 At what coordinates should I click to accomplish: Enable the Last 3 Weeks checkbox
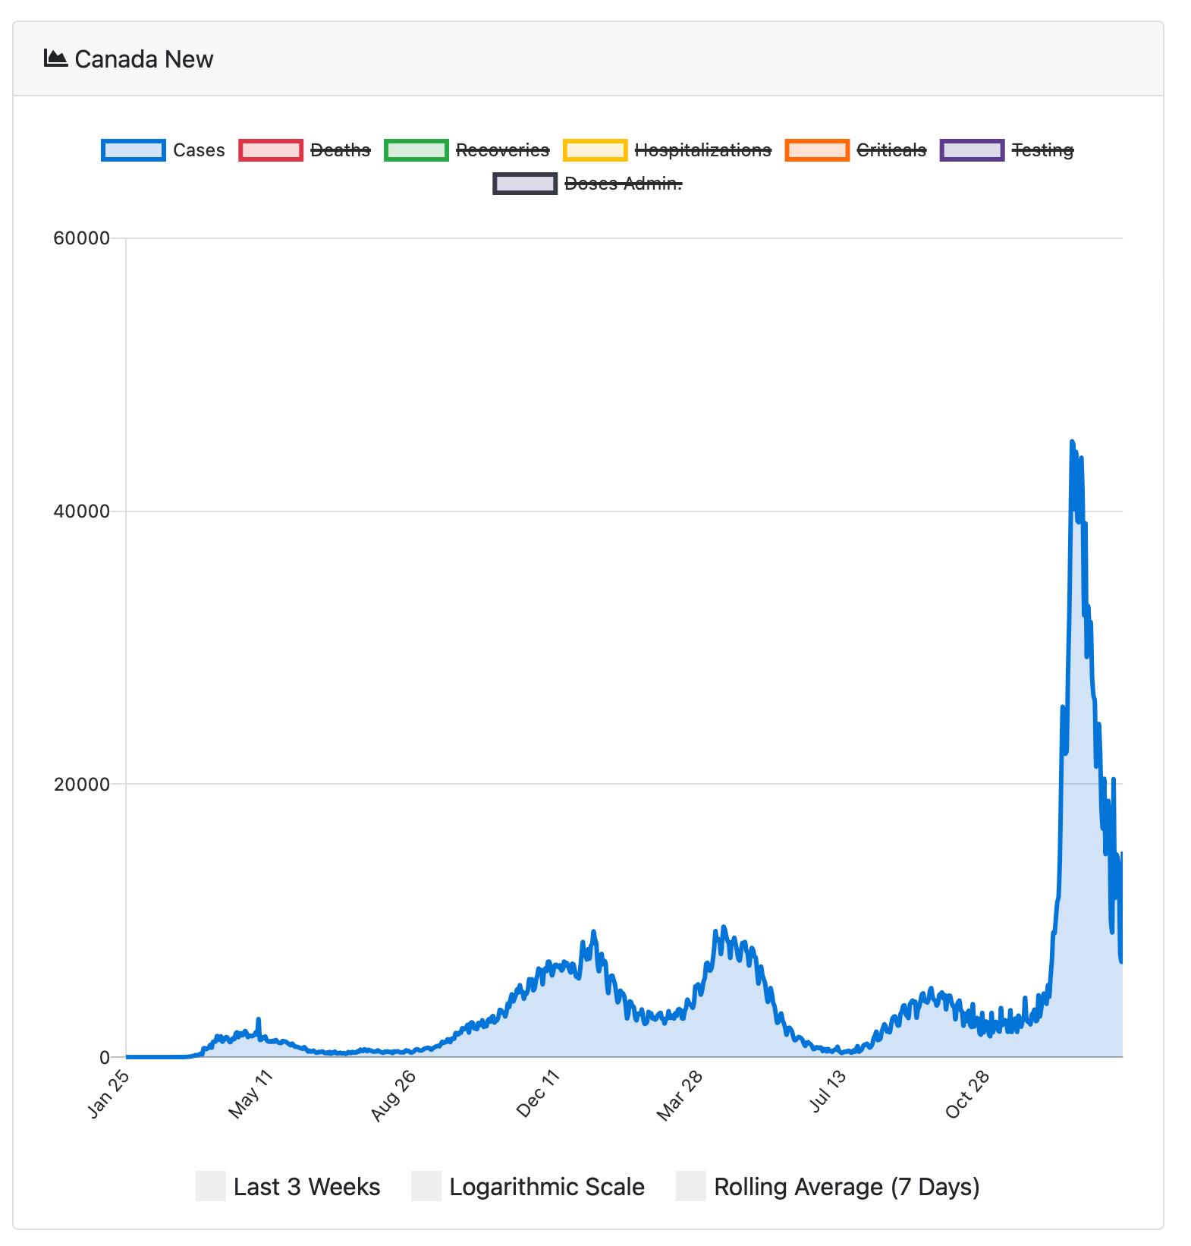click(x=211, y=1186)
